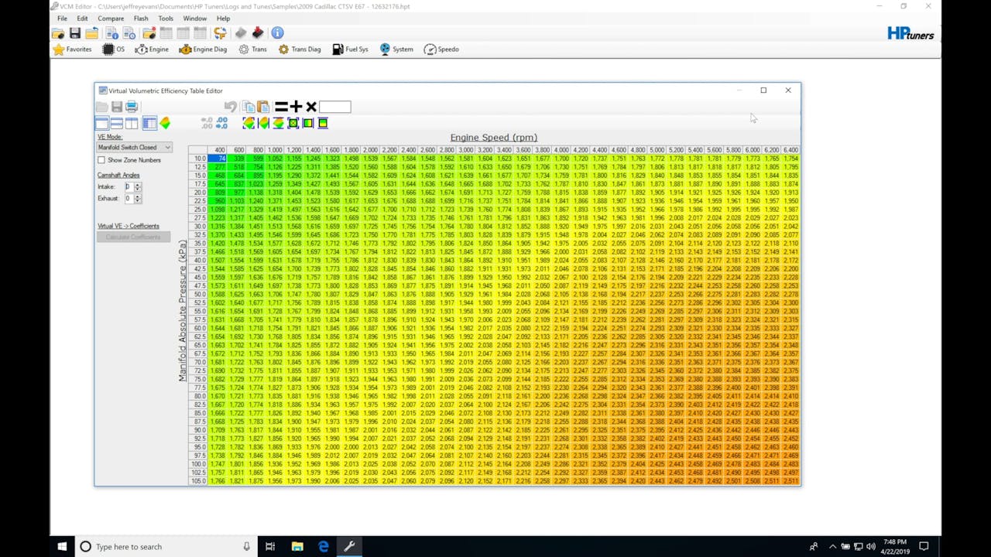Image resolution: width=991 pixels, height=557 pixels.
Task: Click the plus (add value) icon
Action: (x=296, y=107)
